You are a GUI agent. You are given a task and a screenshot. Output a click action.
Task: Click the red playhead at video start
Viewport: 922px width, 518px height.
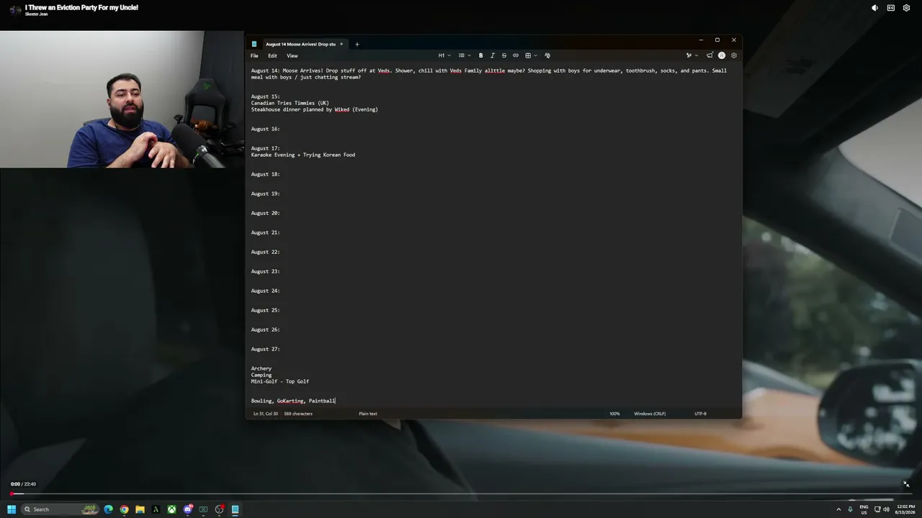12,494
